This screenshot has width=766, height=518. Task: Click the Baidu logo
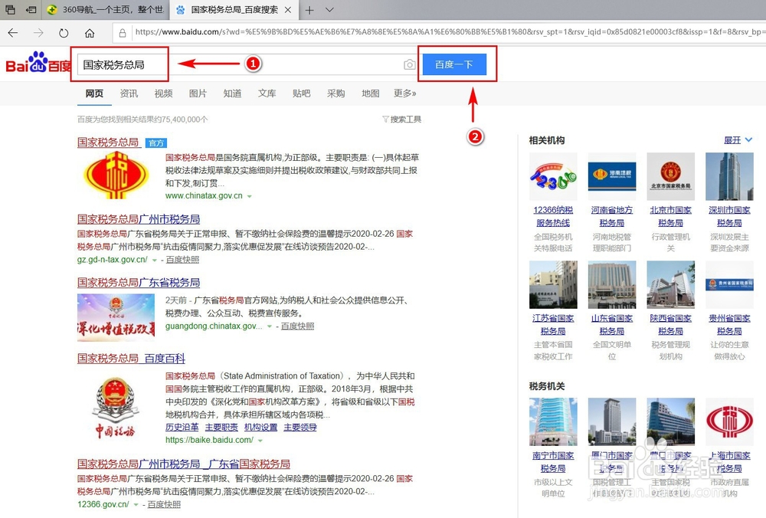tap(38, 63)
